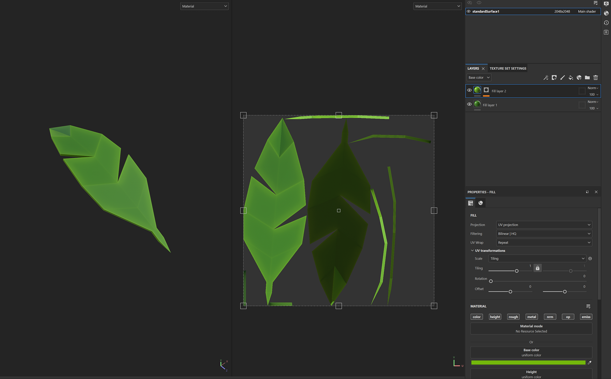Open the UV Wrap dropdown
The width and height of the screenshot is (611, 379).
(x=544, y=243)
